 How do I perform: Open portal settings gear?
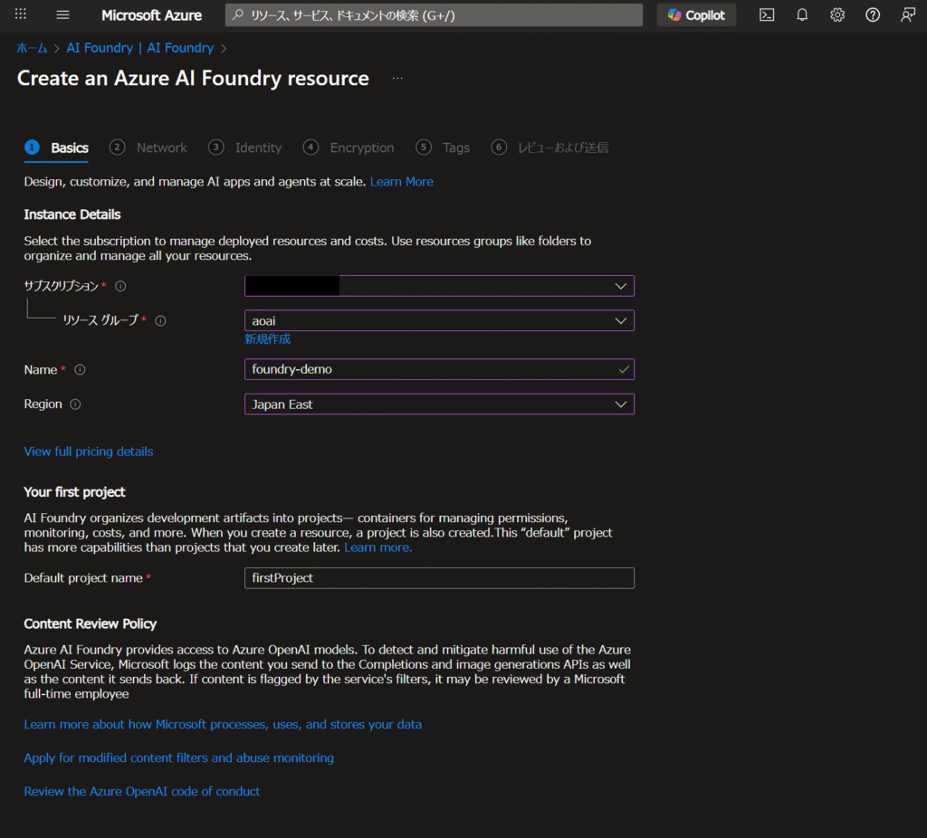[x=837, y=14]
